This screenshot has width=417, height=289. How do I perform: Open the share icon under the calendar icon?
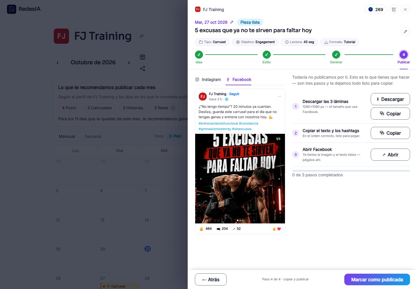click(x=142, y=68)
